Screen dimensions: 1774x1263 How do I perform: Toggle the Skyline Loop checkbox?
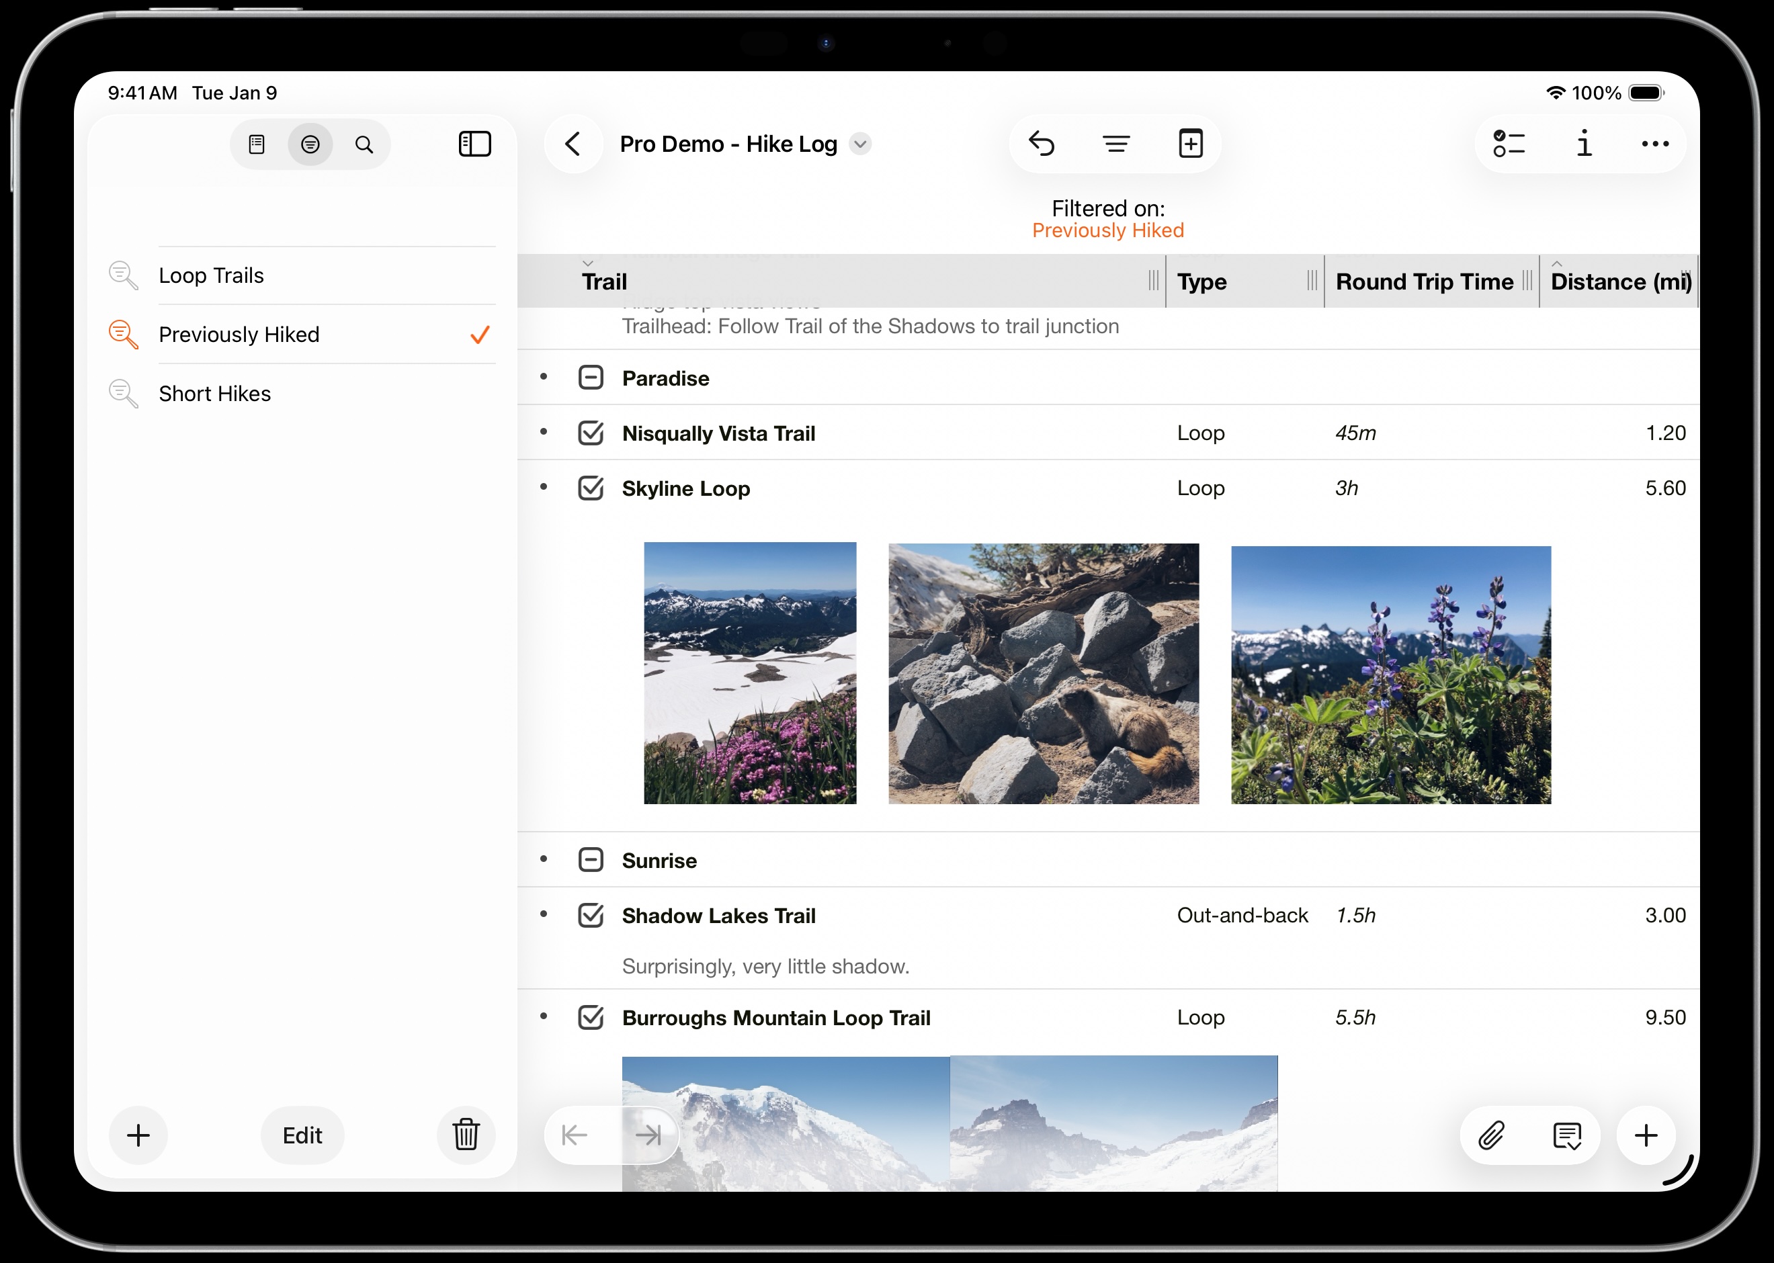coord(590,488)
